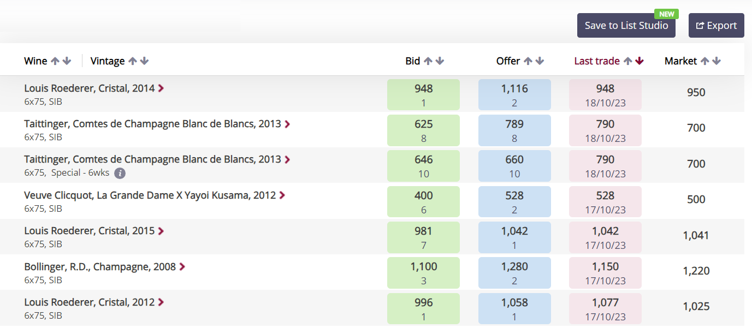The height and width of the screenshot is (328, 752).
Task: Select the 660 offer cell for Taittinger
Action: point(514,165)
